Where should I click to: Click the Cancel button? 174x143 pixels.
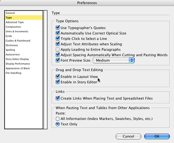pyautogui.click(x=128, y=136)
